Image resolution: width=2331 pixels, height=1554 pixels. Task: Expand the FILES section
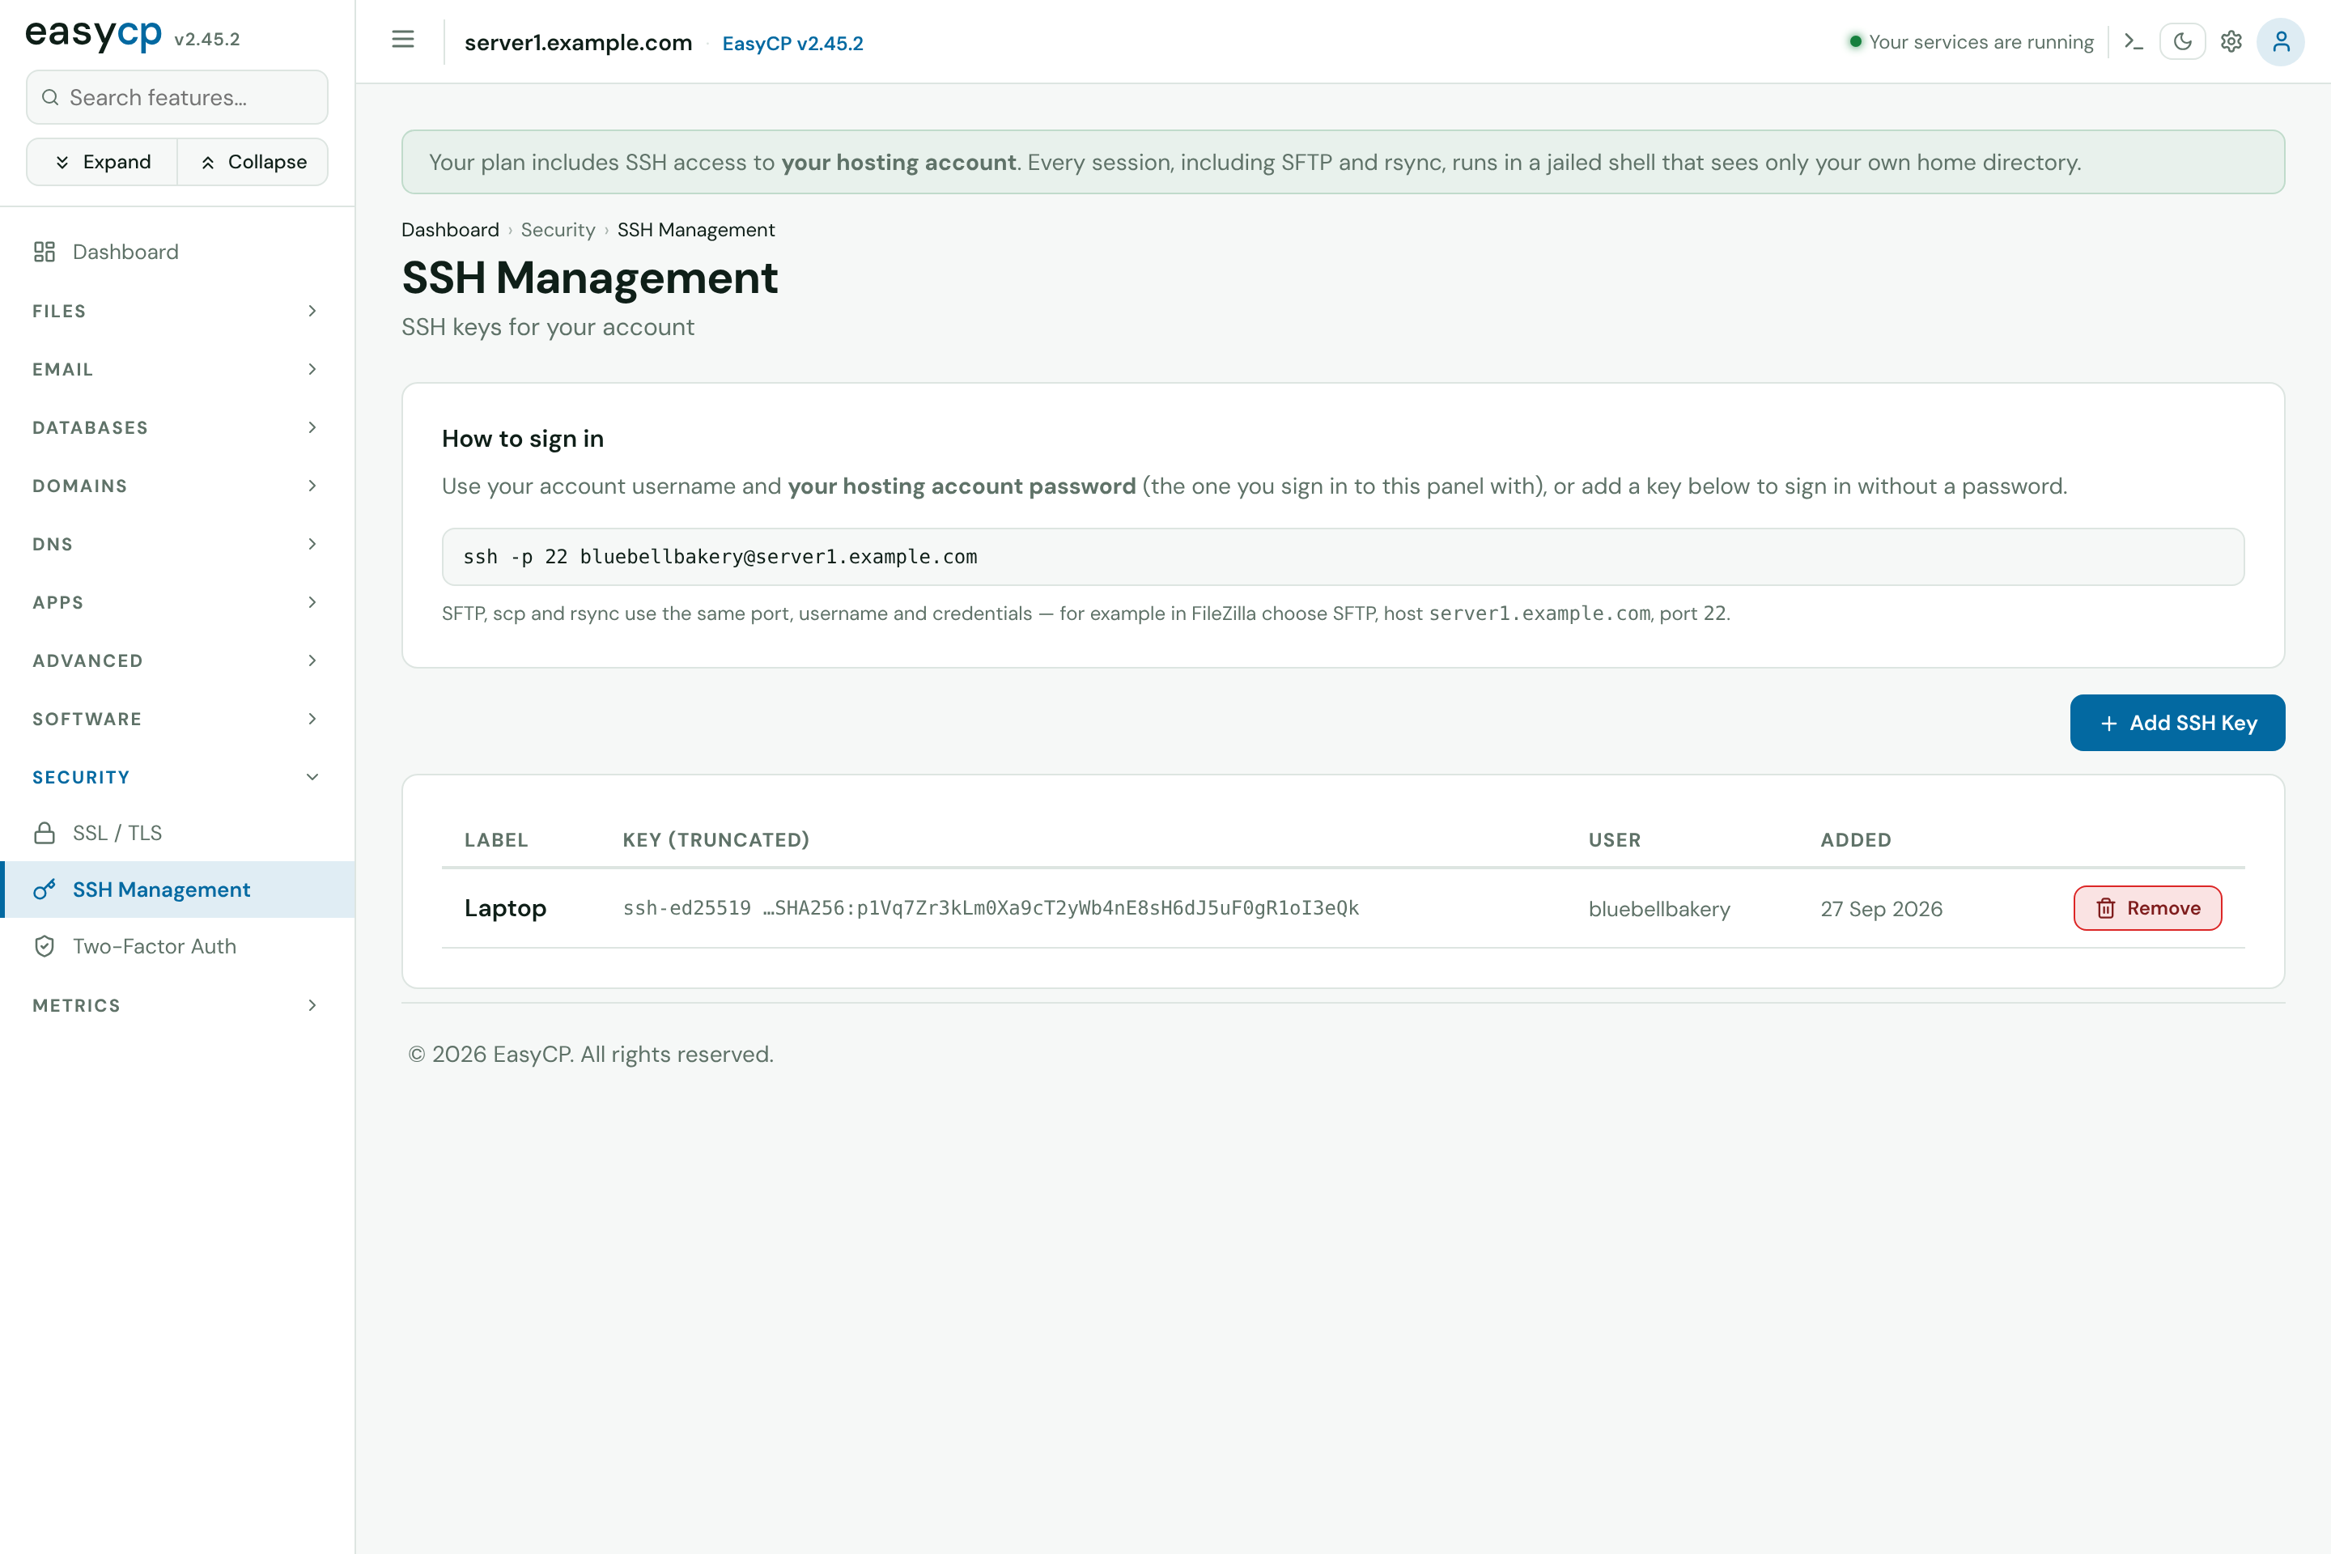pos(177,311)
